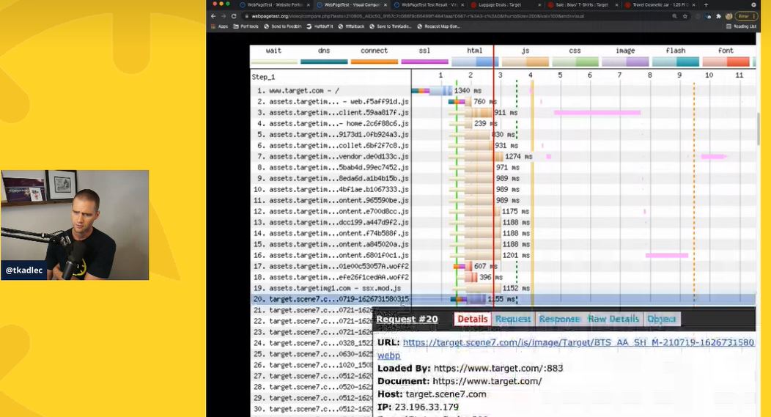This screenshot has height=417, width=771.
Task: Select the Details tab of Request #20
Action: pos(473,319)
